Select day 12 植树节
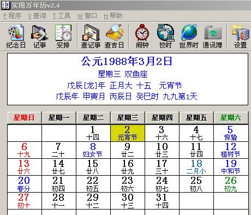The height and width of the screenshot is (215, 251). tap(231, 150)
